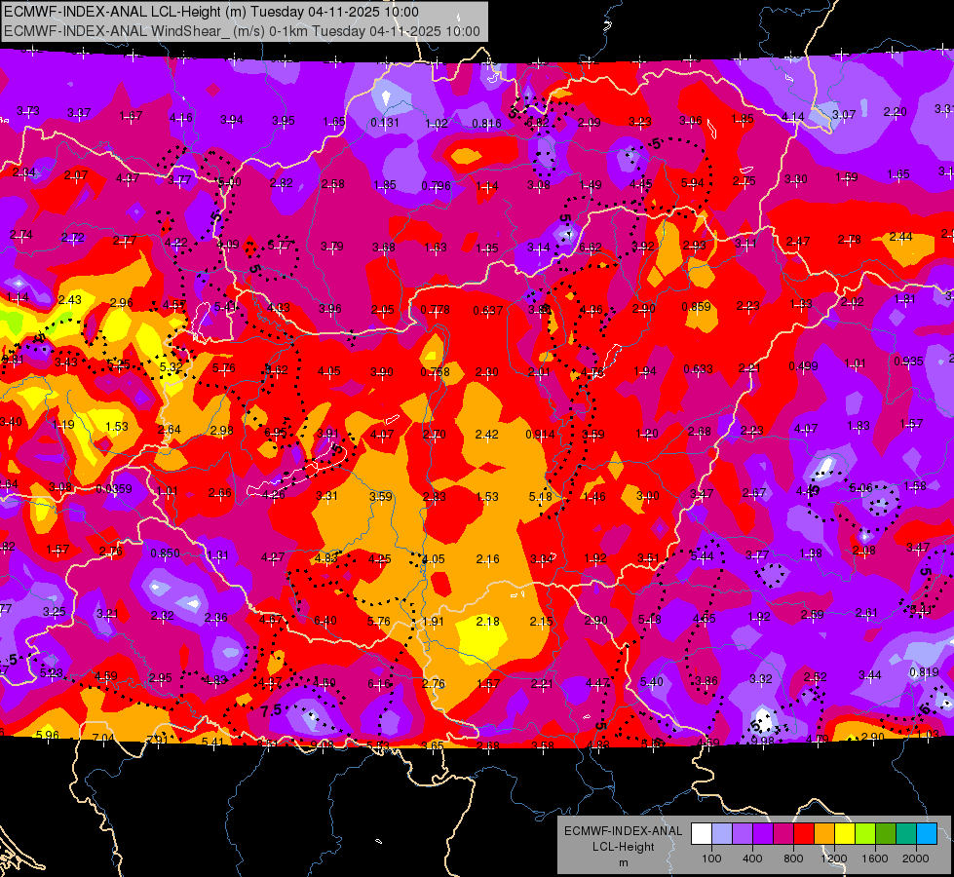Click the wind shear value 0.0359

coord(114,489)
